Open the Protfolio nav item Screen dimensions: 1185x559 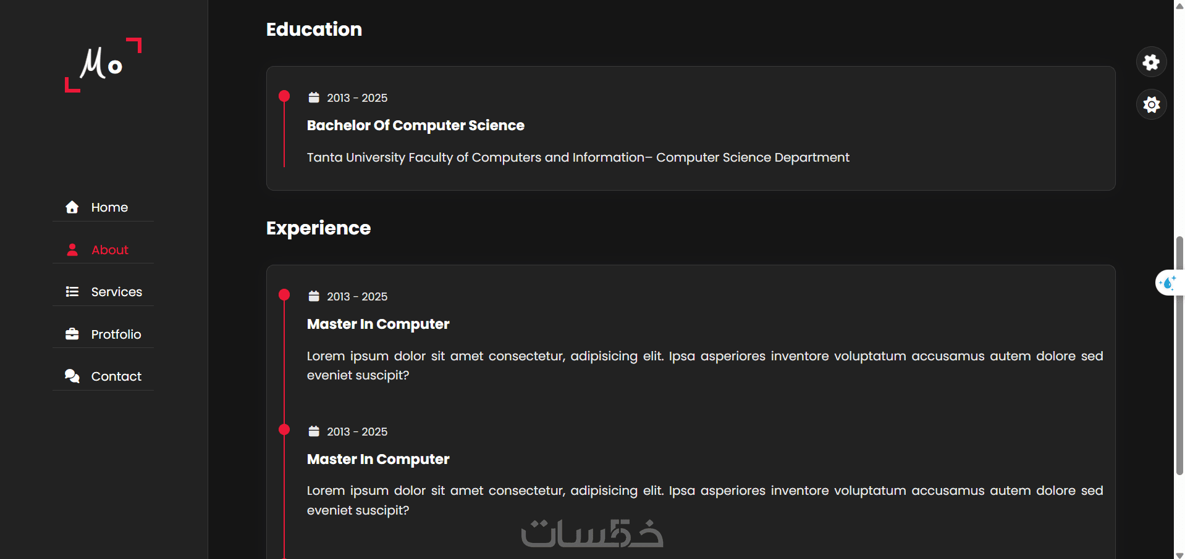point(116,334)
